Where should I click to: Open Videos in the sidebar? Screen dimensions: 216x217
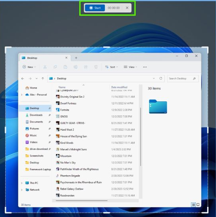(x=31, y=142)
